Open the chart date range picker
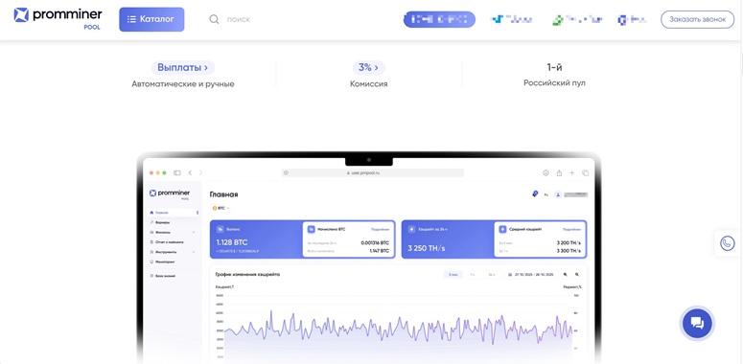The width and height of the screenshot is (743, 364). 531,275
